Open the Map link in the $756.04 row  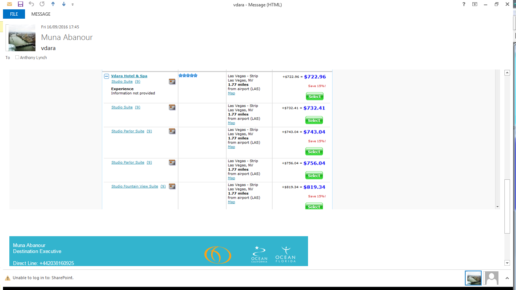(x=231, y=178)
